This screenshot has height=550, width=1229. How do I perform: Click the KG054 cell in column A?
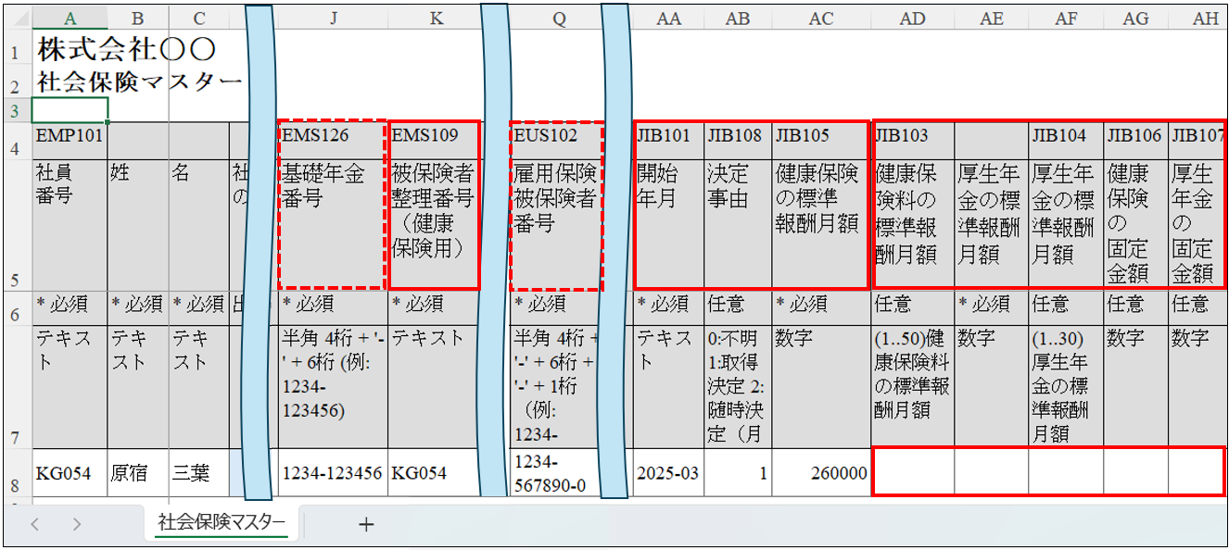70,473
